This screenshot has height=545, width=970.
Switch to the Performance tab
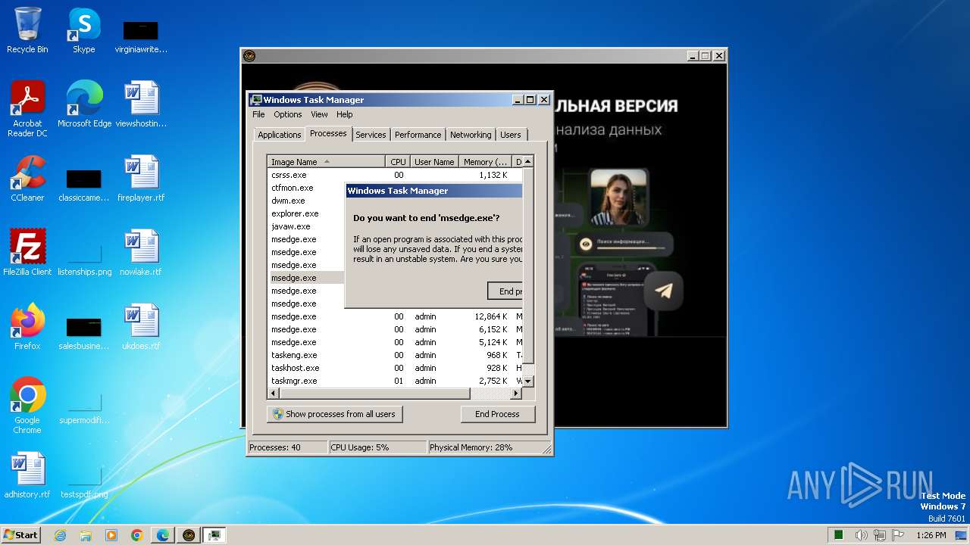pyautogui.click(x=418, y=135)
